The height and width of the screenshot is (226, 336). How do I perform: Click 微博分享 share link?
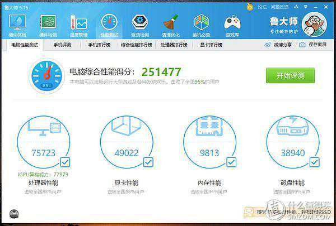[x=278, y=45]
